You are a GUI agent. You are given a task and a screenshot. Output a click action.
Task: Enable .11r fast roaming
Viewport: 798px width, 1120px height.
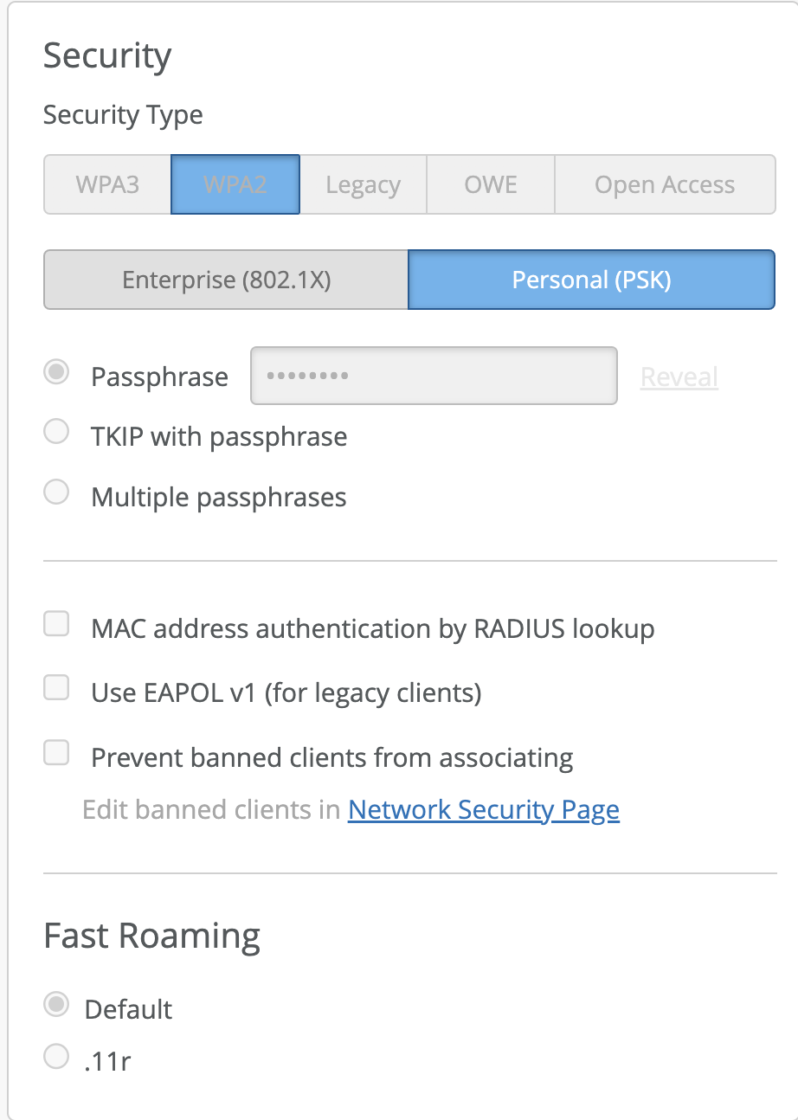pyautogui.click(x=55, y=1056)
